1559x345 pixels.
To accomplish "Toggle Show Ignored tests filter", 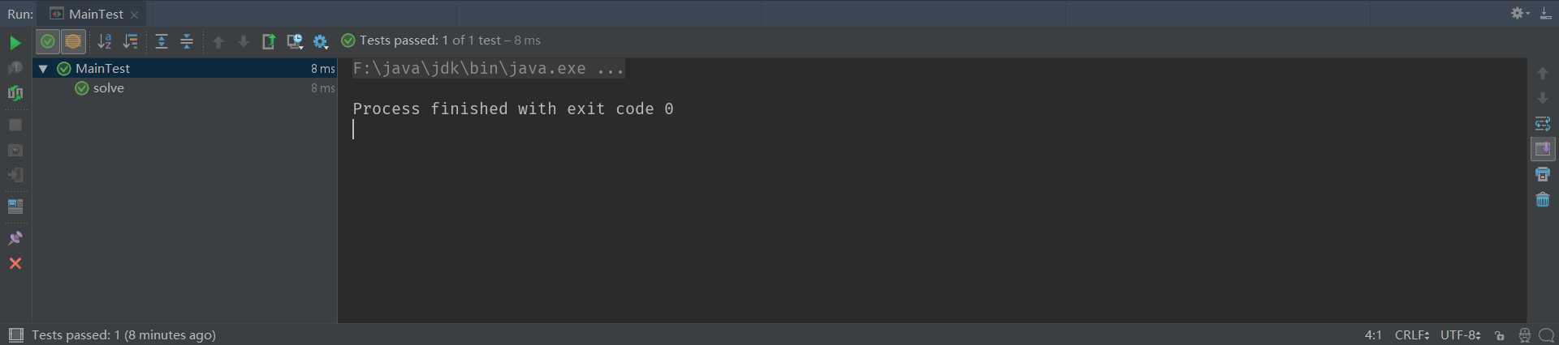I will (x=73, y=41).
